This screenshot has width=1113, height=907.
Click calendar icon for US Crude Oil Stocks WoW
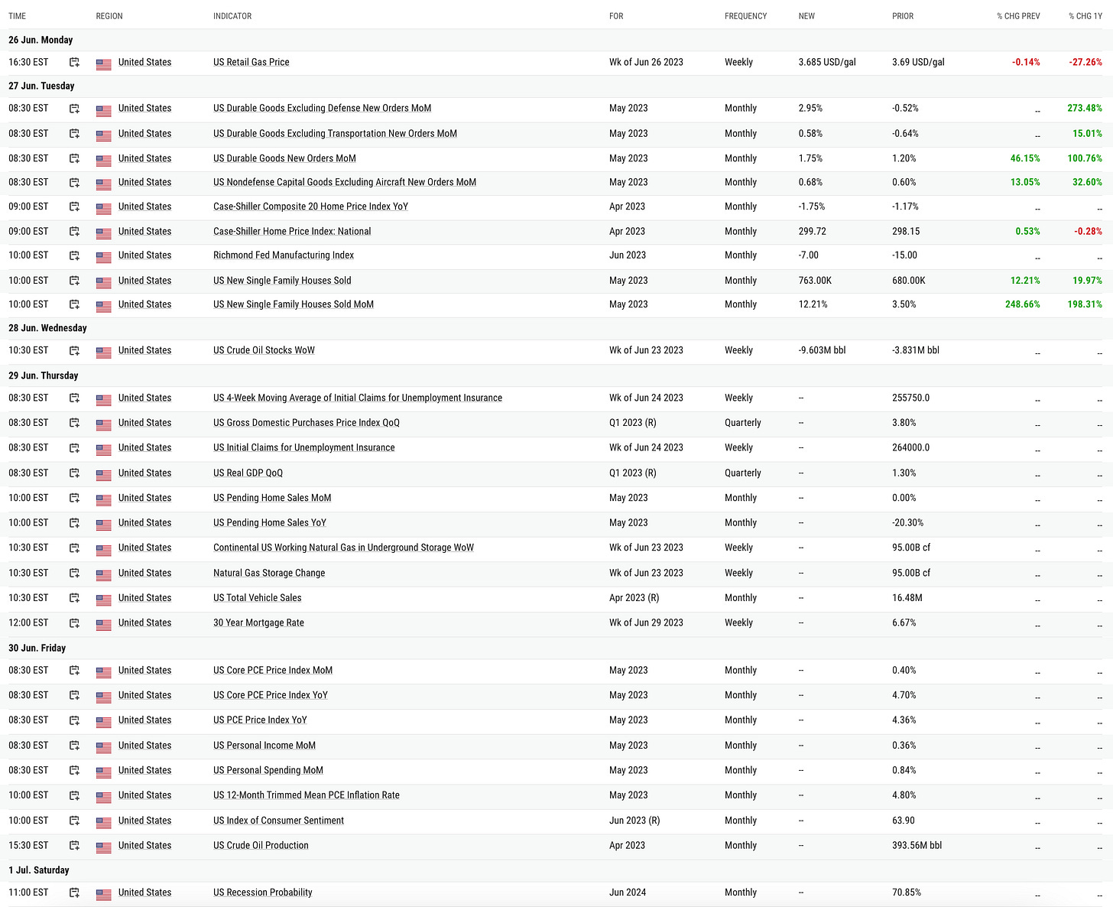click(x=74, y=351)
